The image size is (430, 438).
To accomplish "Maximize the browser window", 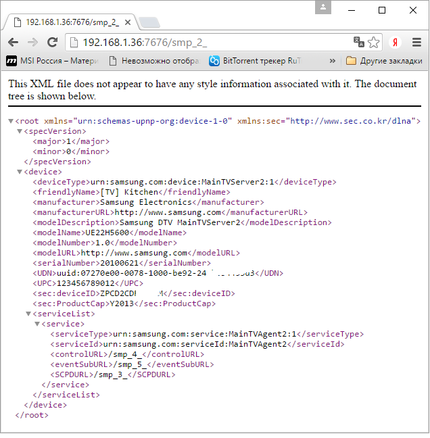I will [382, 10].
